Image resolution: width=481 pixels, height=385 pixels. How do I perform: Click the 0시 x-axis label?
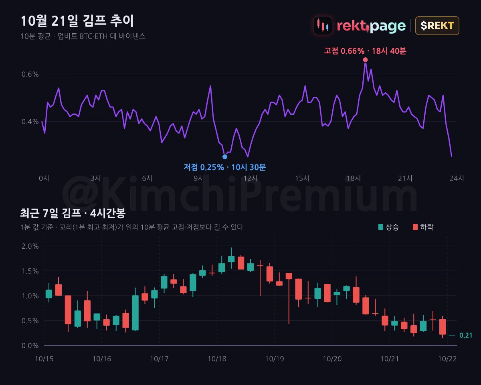44,178
